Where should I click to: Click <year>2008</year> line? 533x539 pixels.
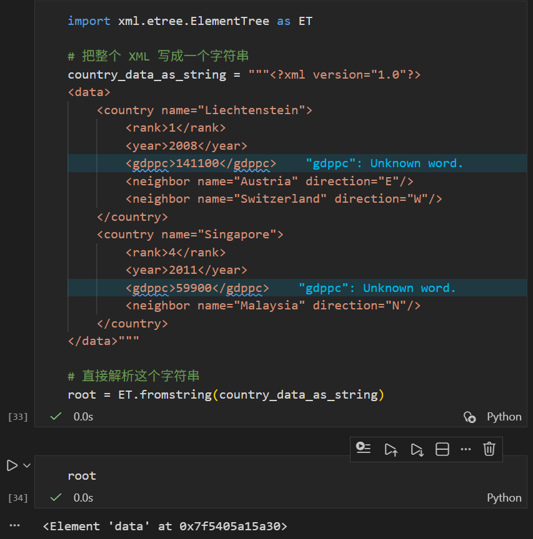[x=186, y=146]
